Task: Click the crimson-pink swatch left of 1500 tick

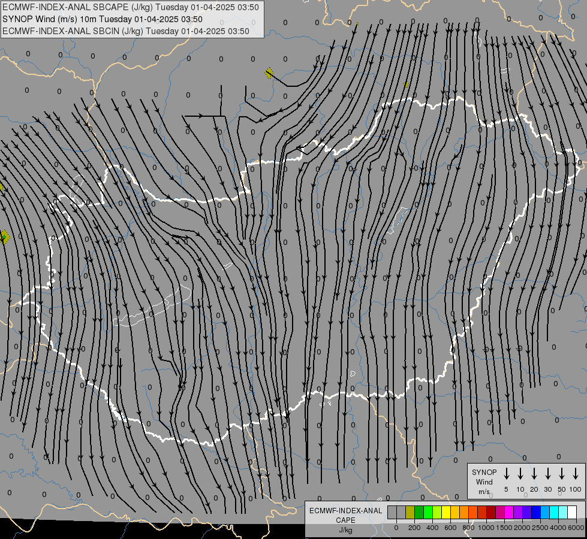Action: [x=500, y=512]
